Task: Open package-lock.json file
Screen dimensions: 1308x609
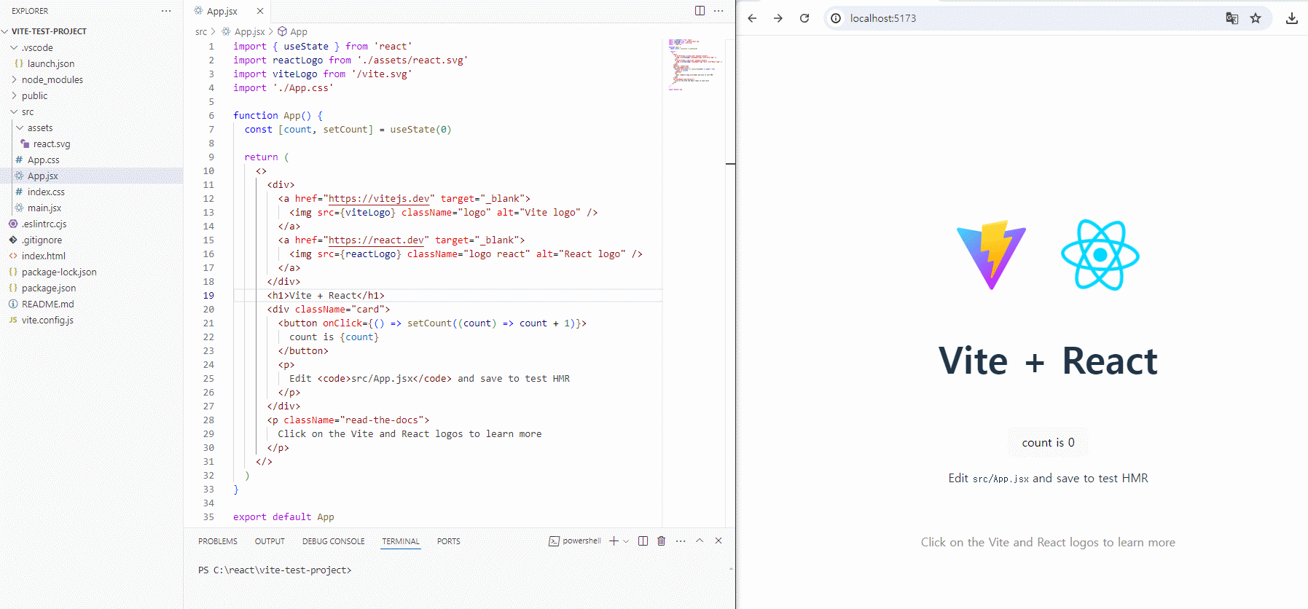Action: click(x=59, y=272)
